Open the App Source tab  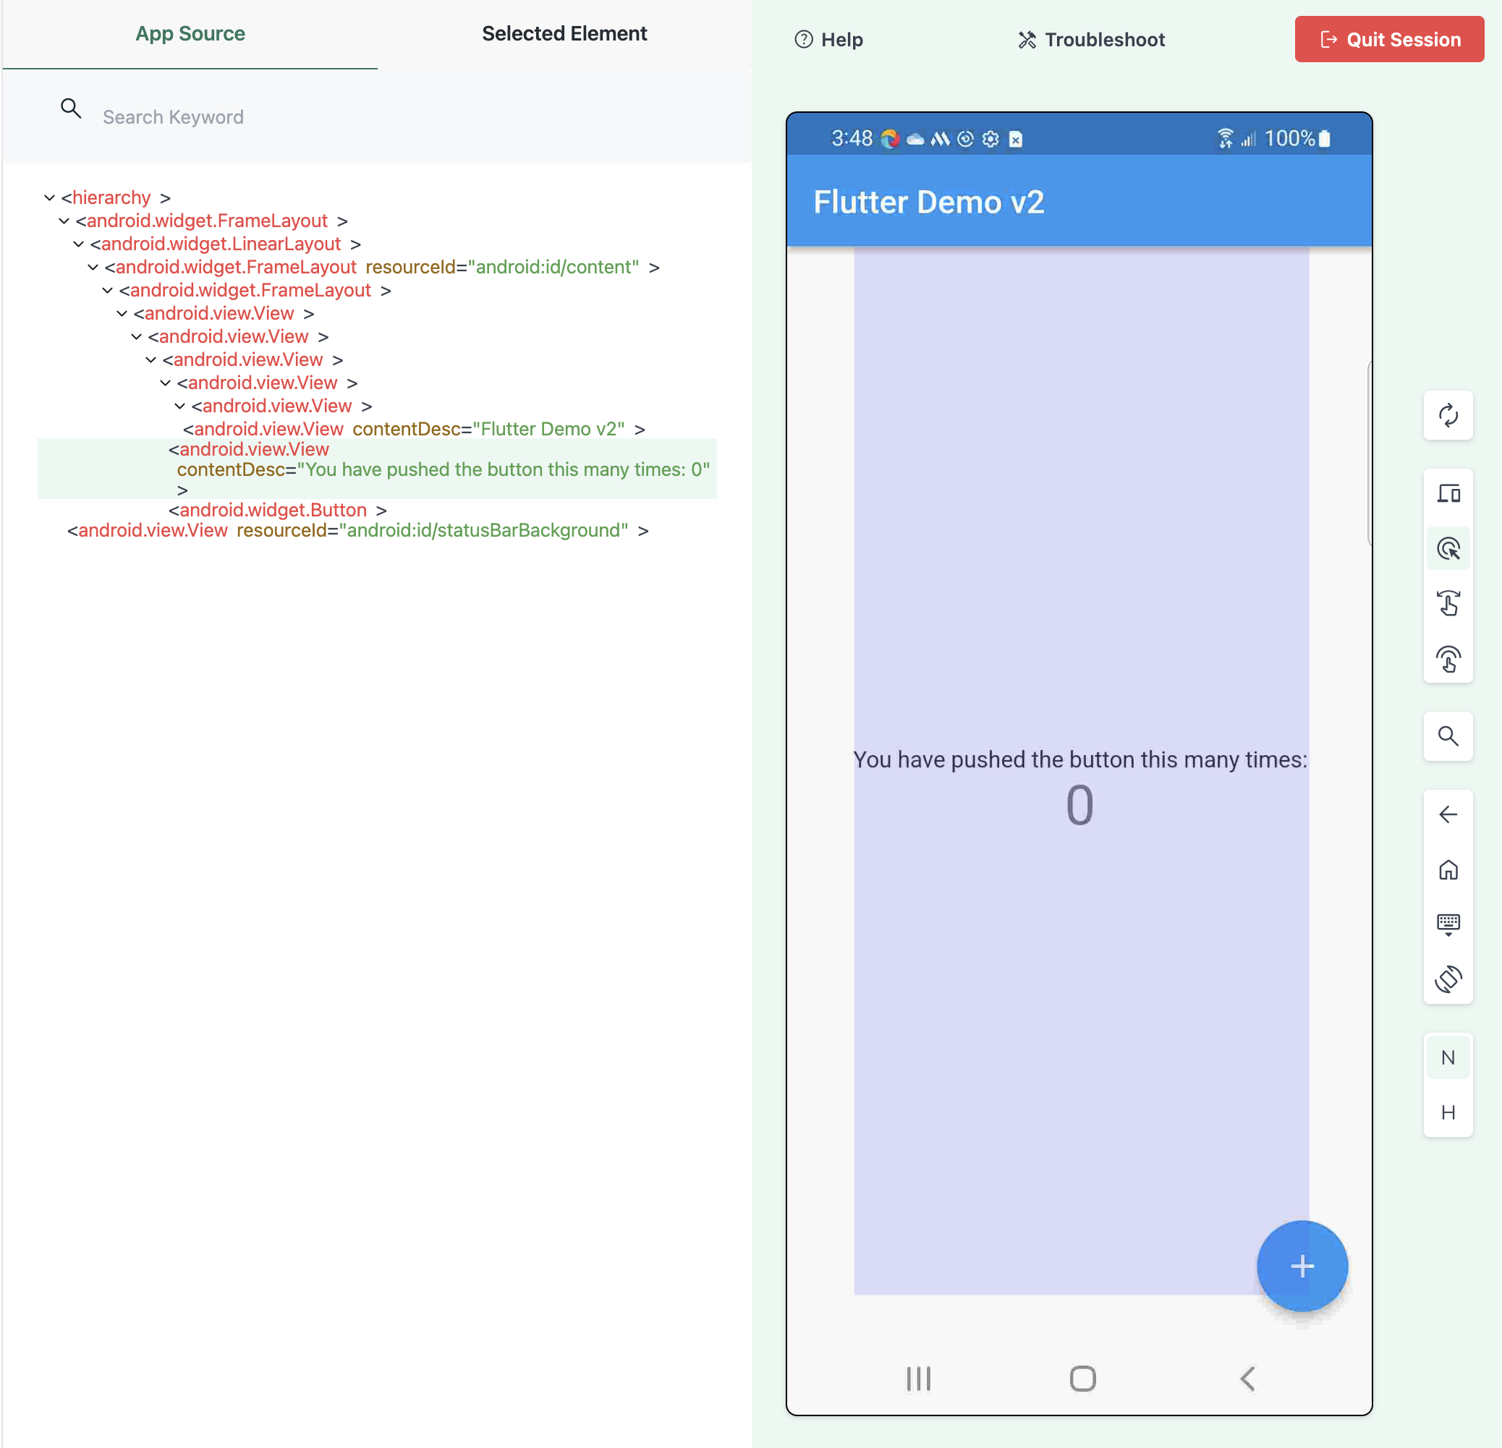coord(190,34)
